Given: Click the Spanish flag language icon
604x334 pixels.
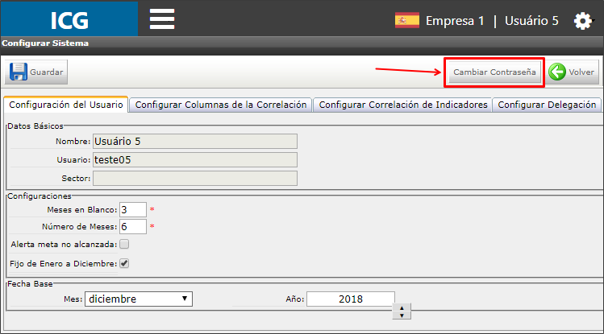Looking at the screenshot, I should [407, 20].
